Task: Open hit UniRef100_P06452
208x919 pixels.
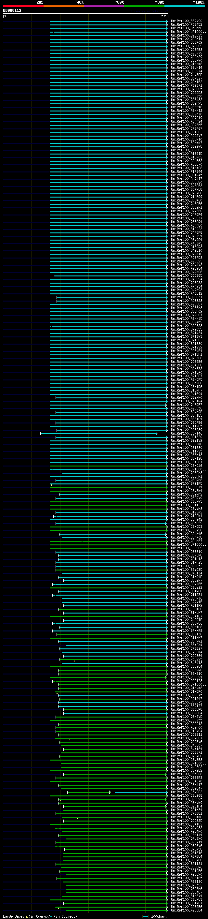Action: click(187, 25)
